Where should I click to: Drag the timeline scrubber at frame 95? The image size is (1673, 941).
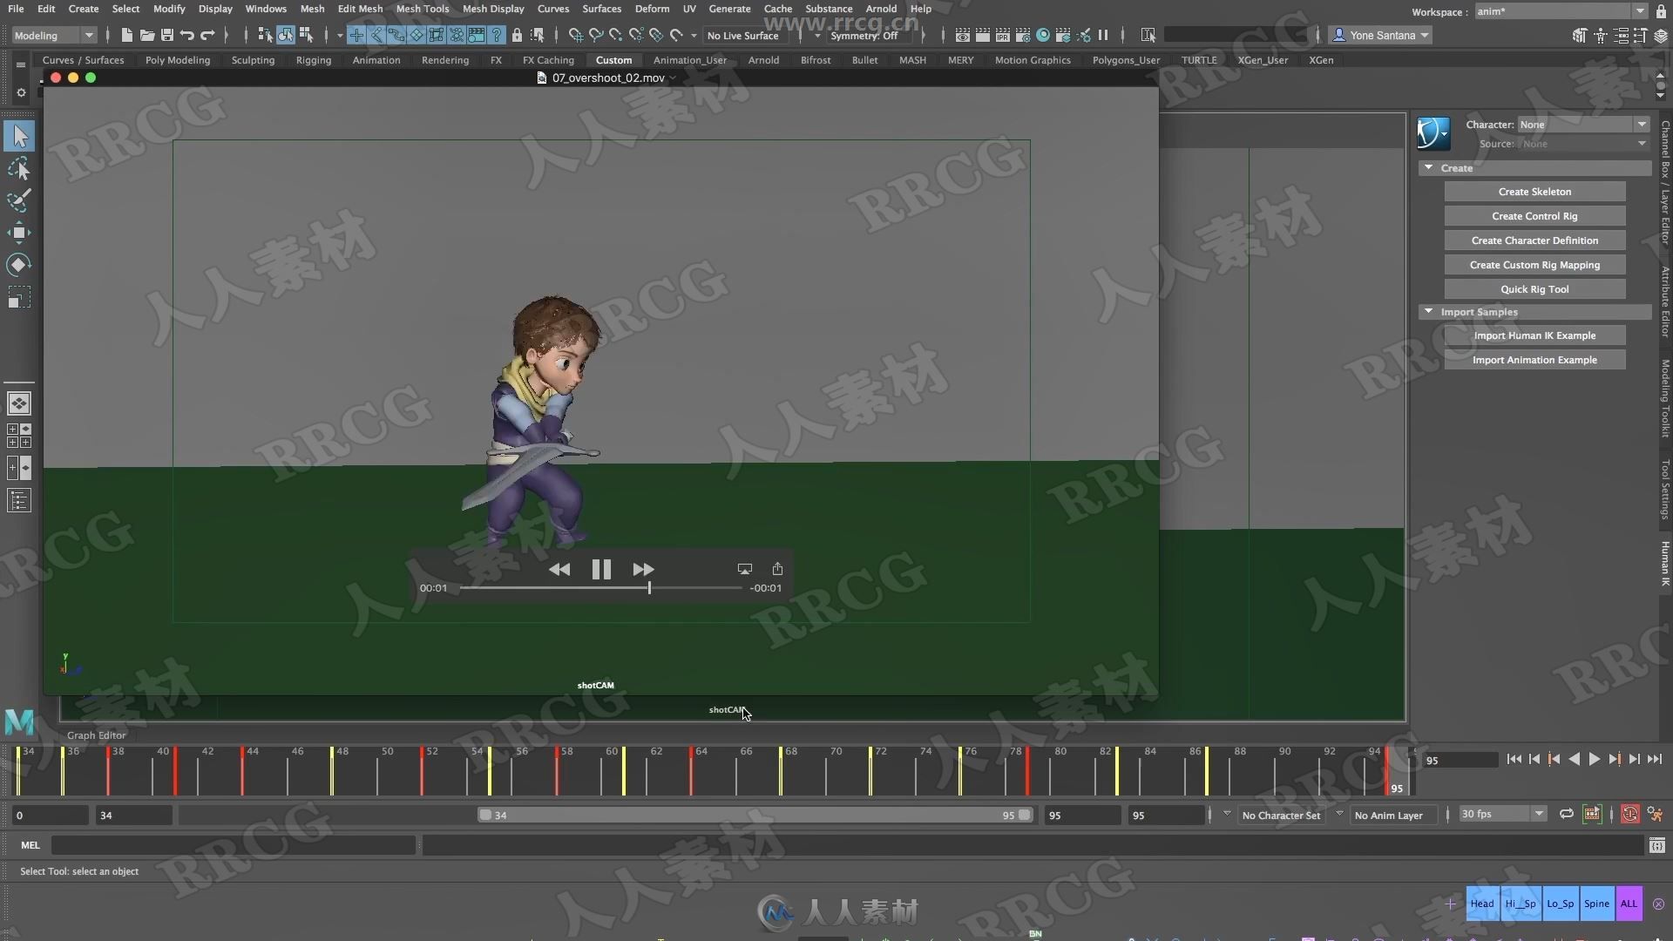coord(1394,770)
